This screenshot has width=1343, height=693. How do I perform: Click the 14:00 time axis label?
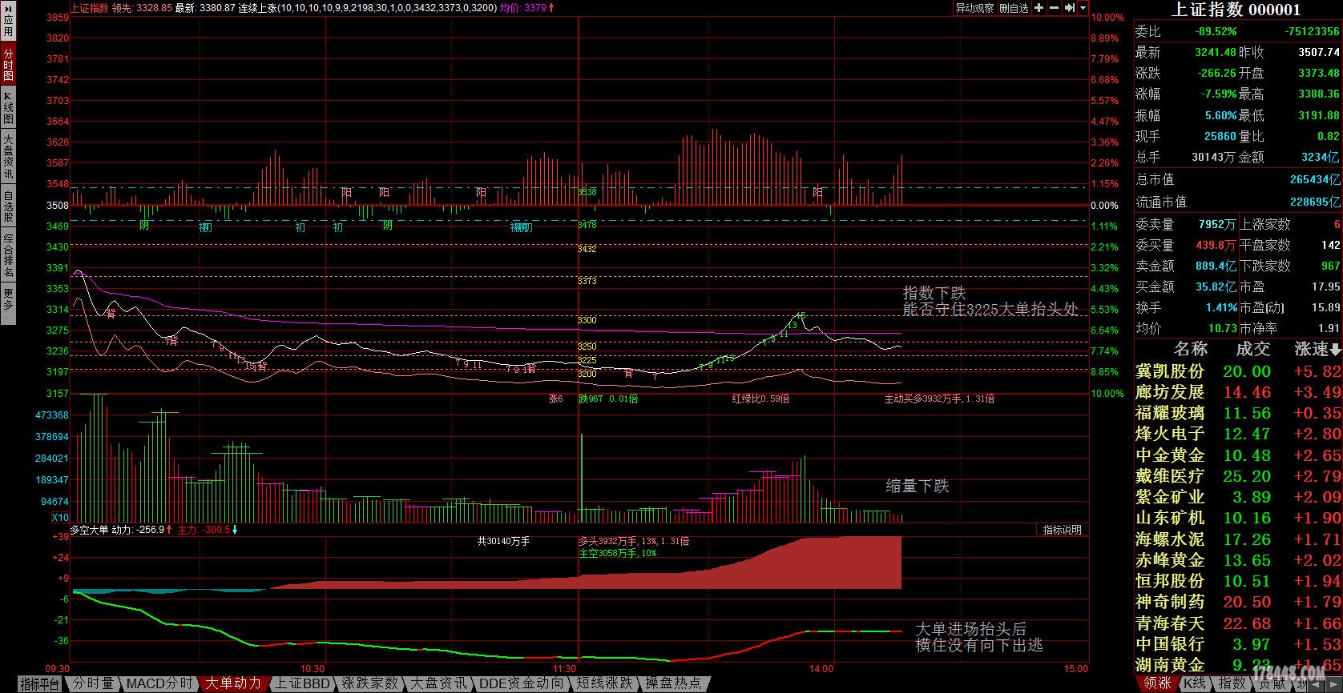pos(821,669)
